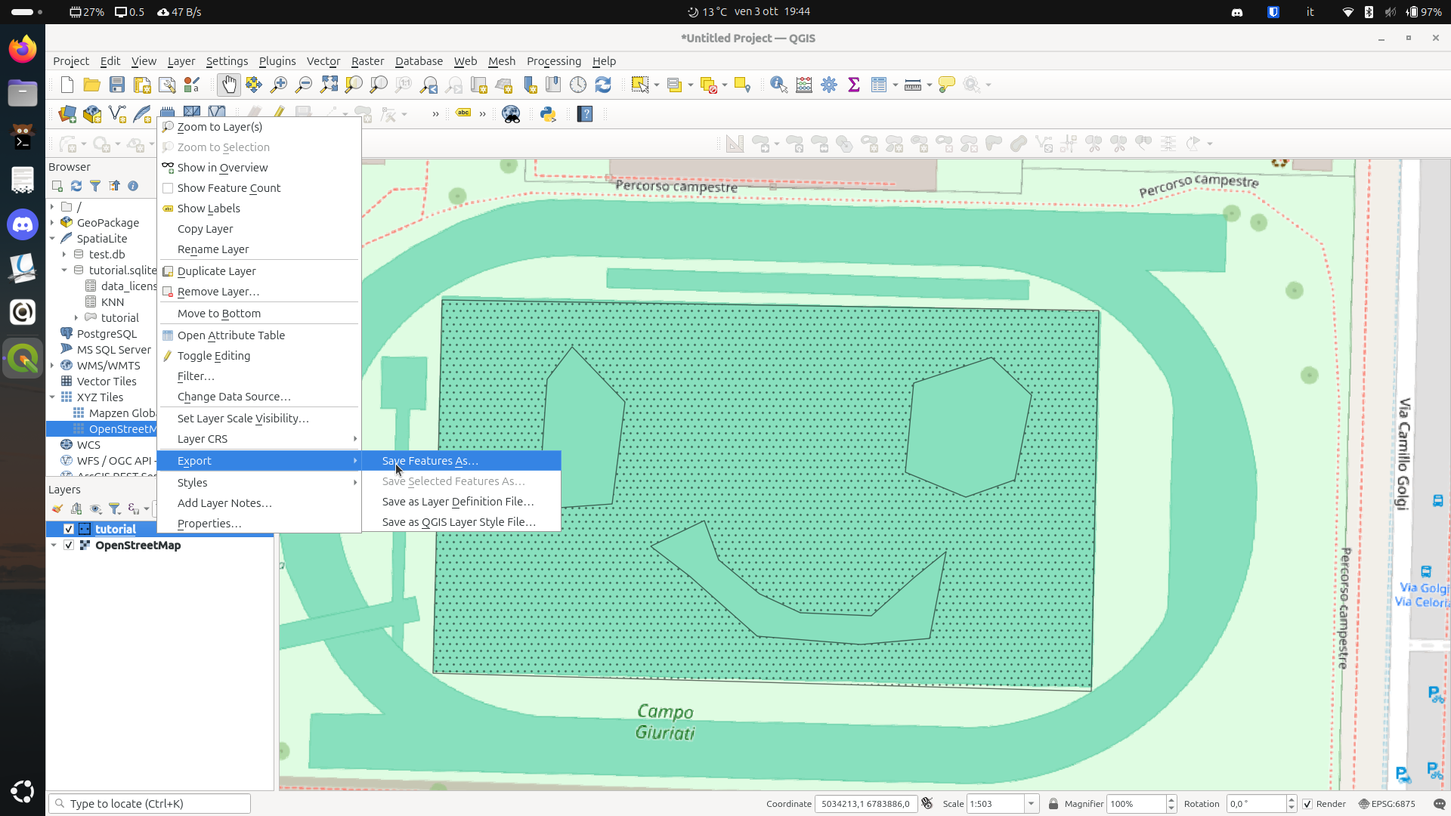Uncheck the OpenStreetMap layer visibility checkbox
The image size is (1451, 816).
[69, 545]
